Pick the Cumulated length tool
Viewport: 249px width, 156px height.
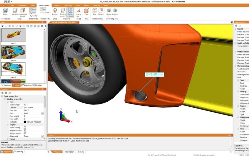click(22, 12)
